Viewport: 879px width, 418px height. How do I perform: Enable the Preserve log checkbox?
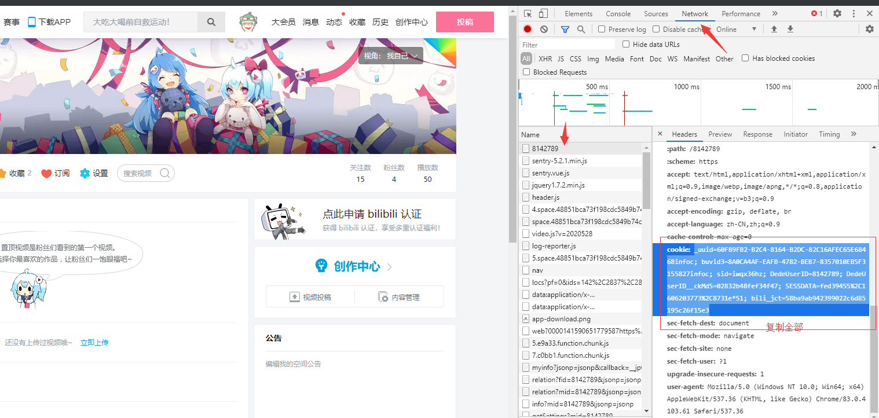coord(602,29)
